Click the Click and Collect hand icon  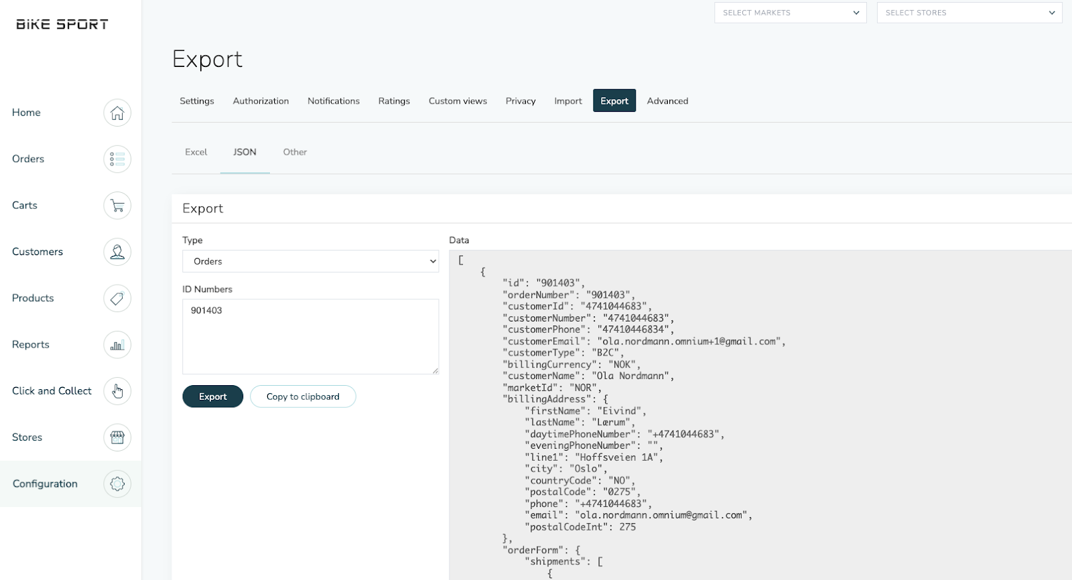point(117,391)
